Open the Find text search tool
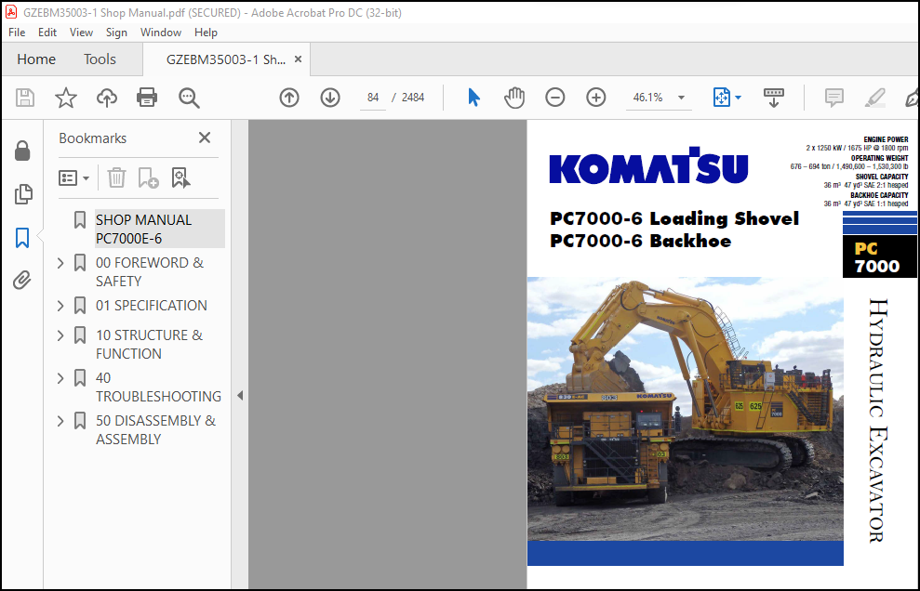The image size is (920, 591). 189,98
